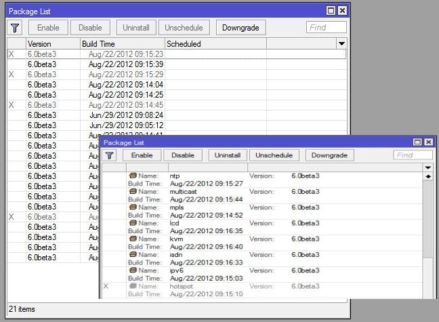Open column dropdown arrow in back window
Viewport: 439px width, 322px height.
coord(341,43)
